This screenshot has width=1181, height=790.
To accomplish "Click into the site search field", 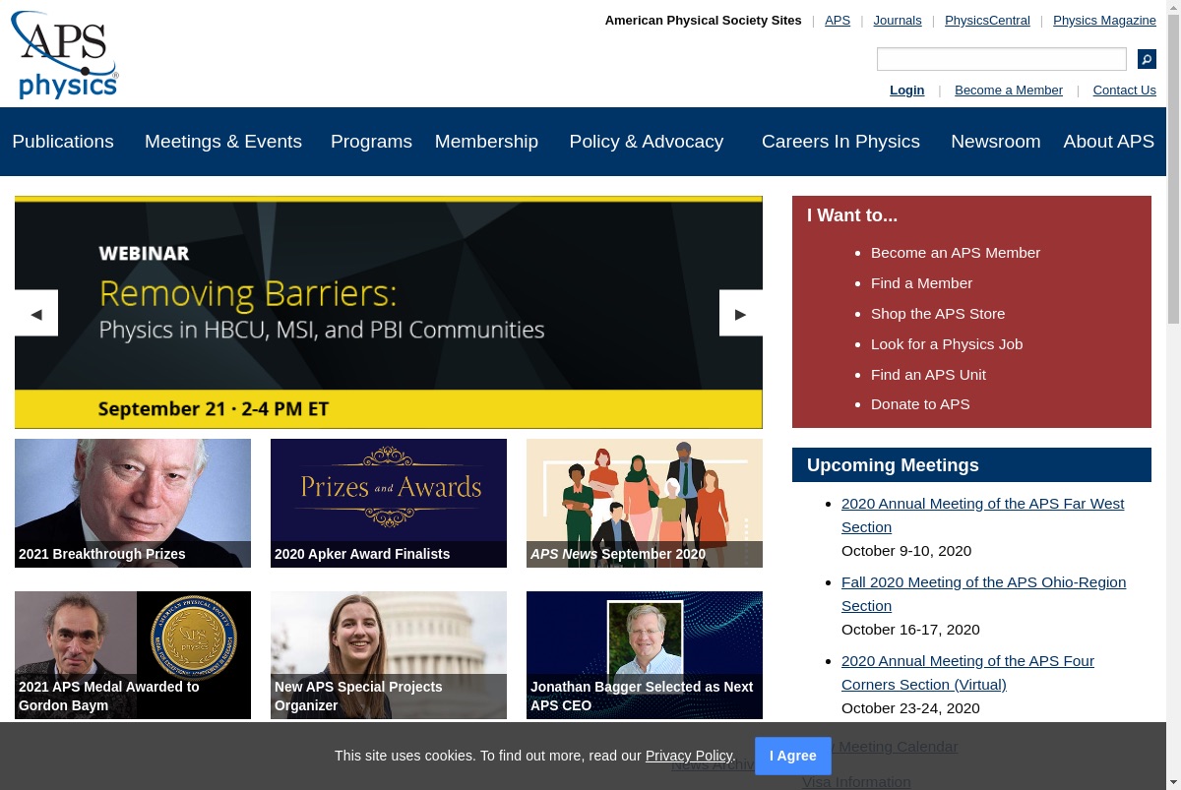I will pyautogui.click(x=1002, y=59).
